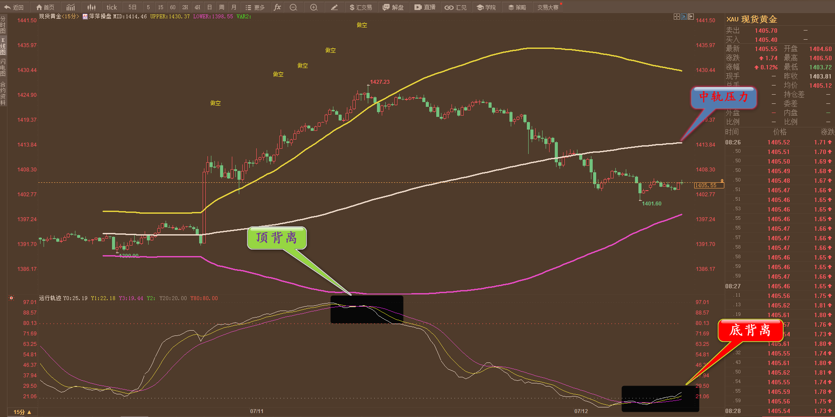835x417 pixels.
Task: Click the 开盘 value 1404.60
Action: (821, 49)
